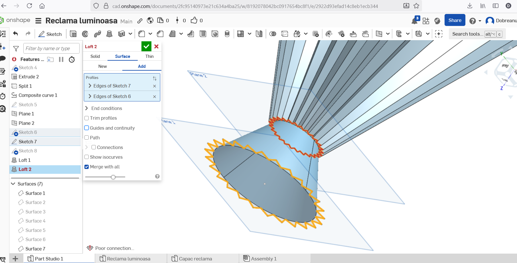Expand End conditions section
The height and width of the screenshot is (263, 517).
point(87,108)
